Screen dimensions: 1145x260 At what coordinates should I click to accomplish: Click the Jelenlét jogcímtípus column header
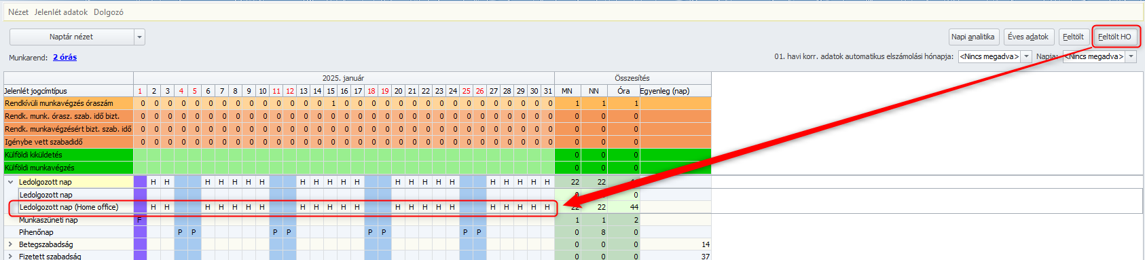pyautogui.click(x=69, y=91)
